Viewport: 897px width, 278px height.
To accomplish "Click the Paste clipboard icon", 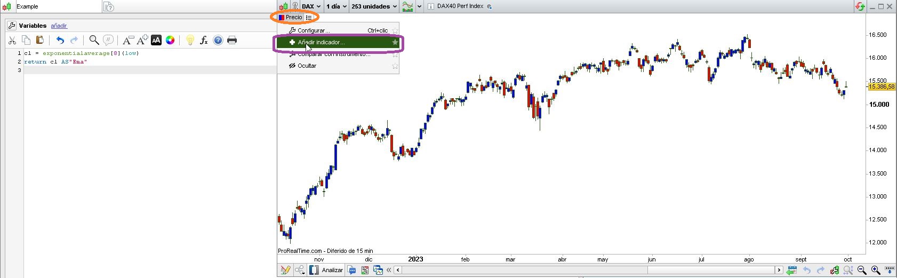I will [x=39, y=40].
